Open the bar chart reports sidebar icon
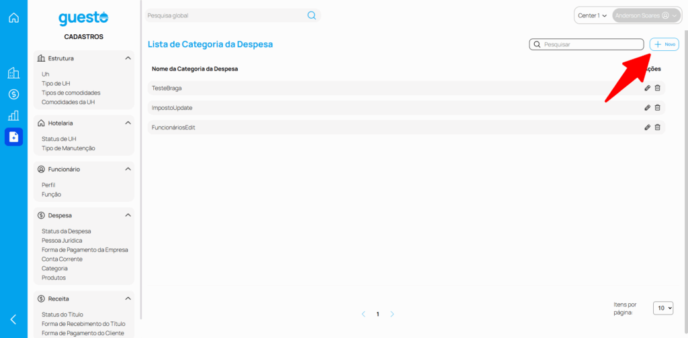 click(x=13, y=115)
